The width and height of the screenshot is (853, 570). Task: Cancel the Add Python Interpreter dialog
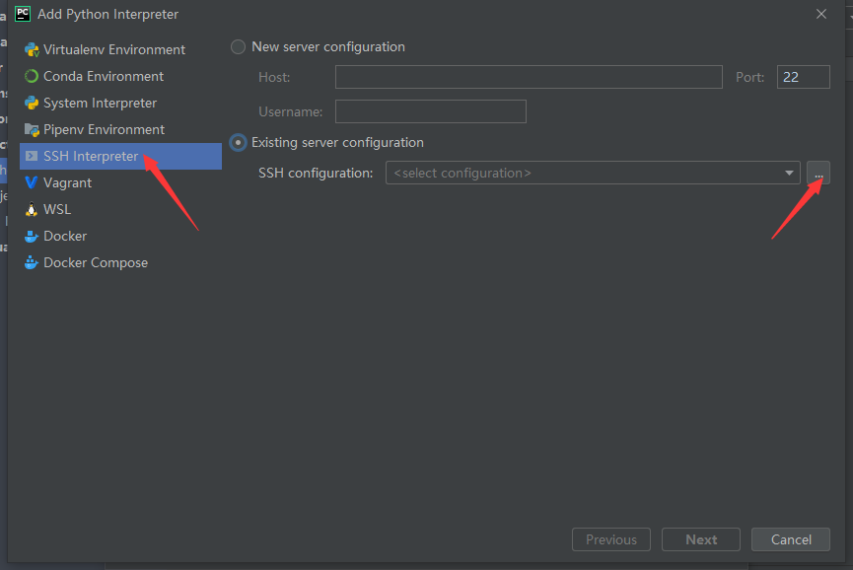point(791,539)
